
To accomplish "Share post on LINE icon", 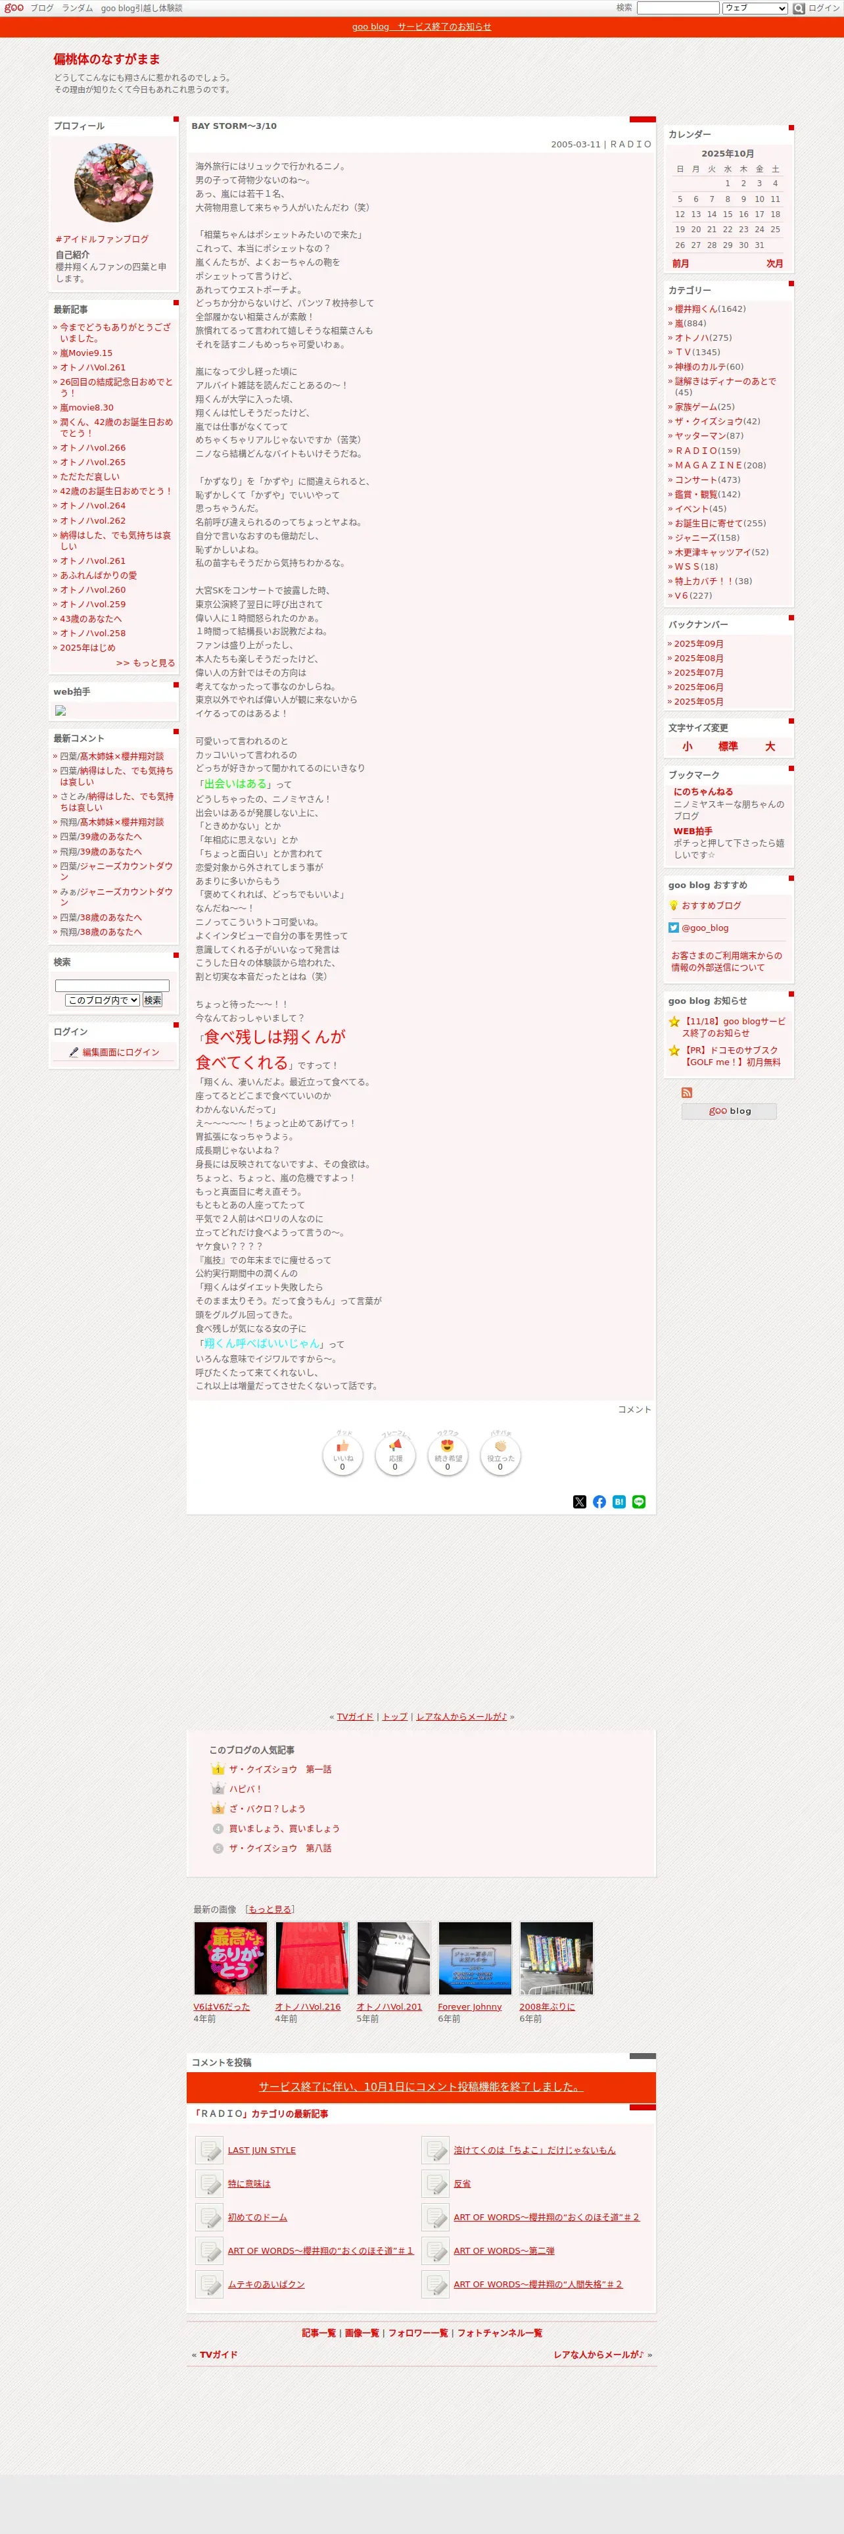I will [x=639, y=1501].
